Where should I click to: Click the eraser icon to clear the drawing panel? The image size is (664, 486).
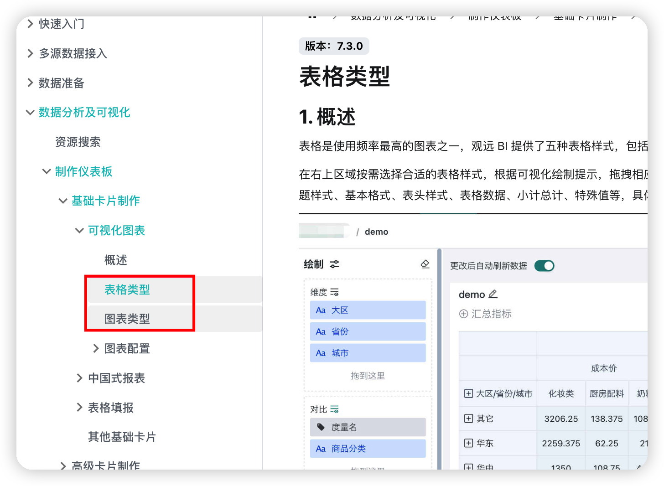pyautogui.click(x=425, y=264)
